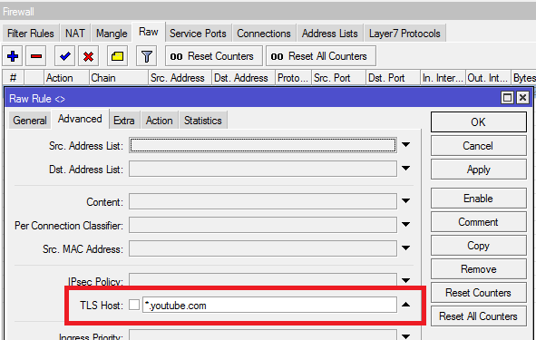Switch to the Mangle tab
The image size is (536, 340).
pyautogui.click(x=112, y=34)
